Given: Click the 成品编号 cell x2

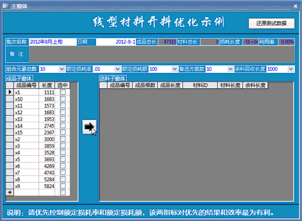Looking at the screenshot, I should [x=26, y=139].
